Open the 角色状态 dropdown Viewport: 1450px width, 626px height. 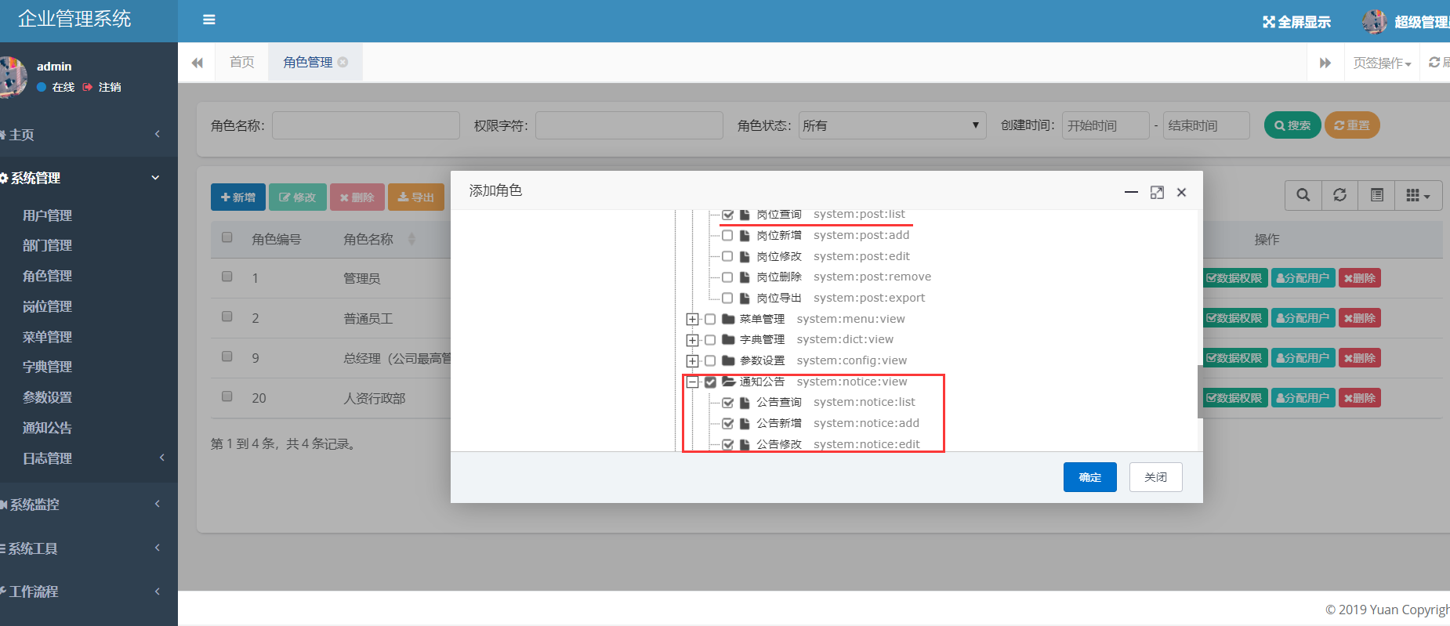click(892, 125)
